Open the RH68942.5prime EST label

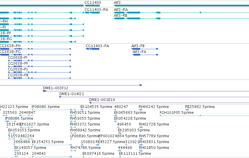[x=85, y=130]
